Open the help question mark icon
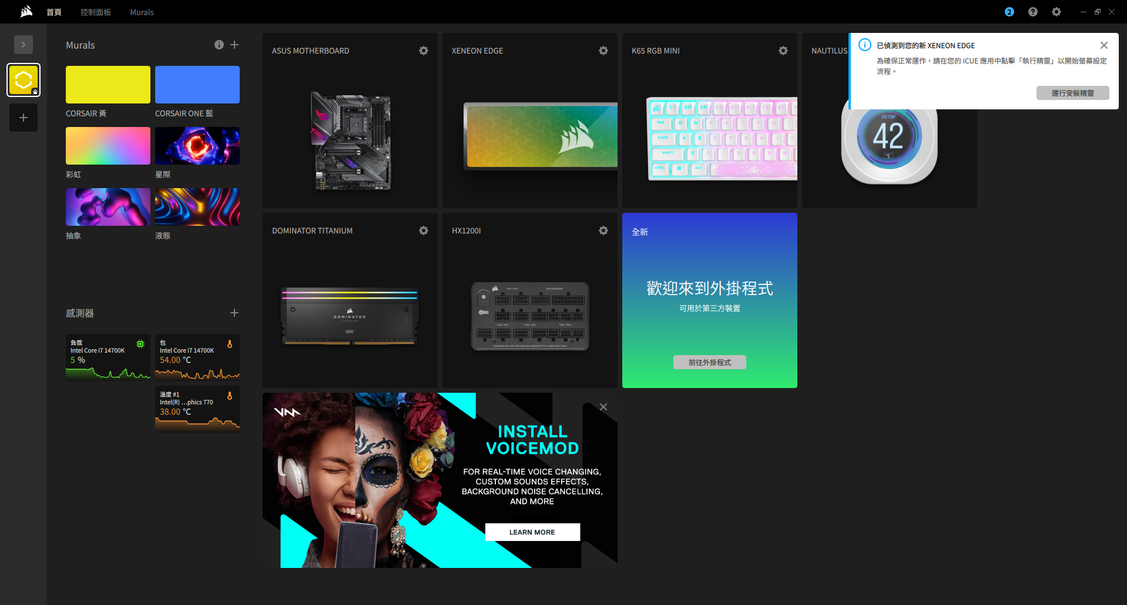Viewport: 1127px width, 605px height. point(1032,12)
